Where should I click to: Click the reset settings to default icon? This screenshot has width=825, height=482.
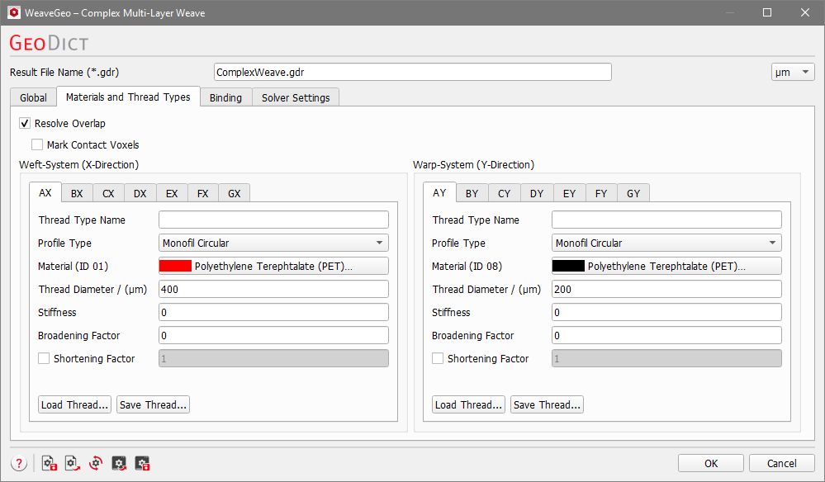pyautogui.click(x=96, y=463)
